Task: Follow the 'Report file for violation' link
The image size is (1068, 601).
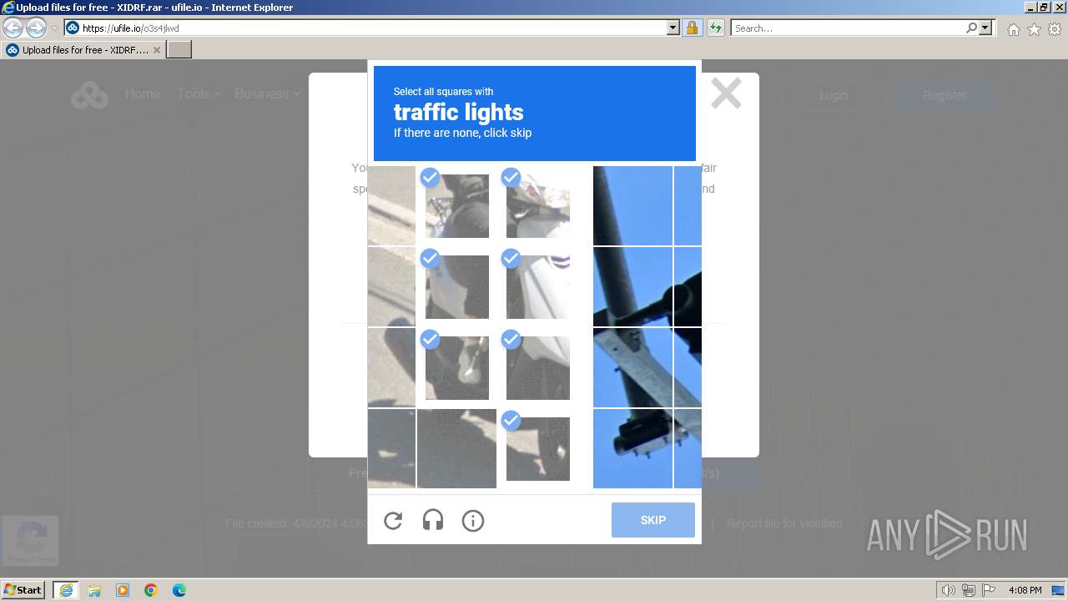Action: point(784,523)
